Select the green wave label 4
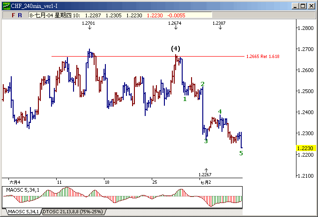Viewport: 318px width, 217px height. coord(220,111)
